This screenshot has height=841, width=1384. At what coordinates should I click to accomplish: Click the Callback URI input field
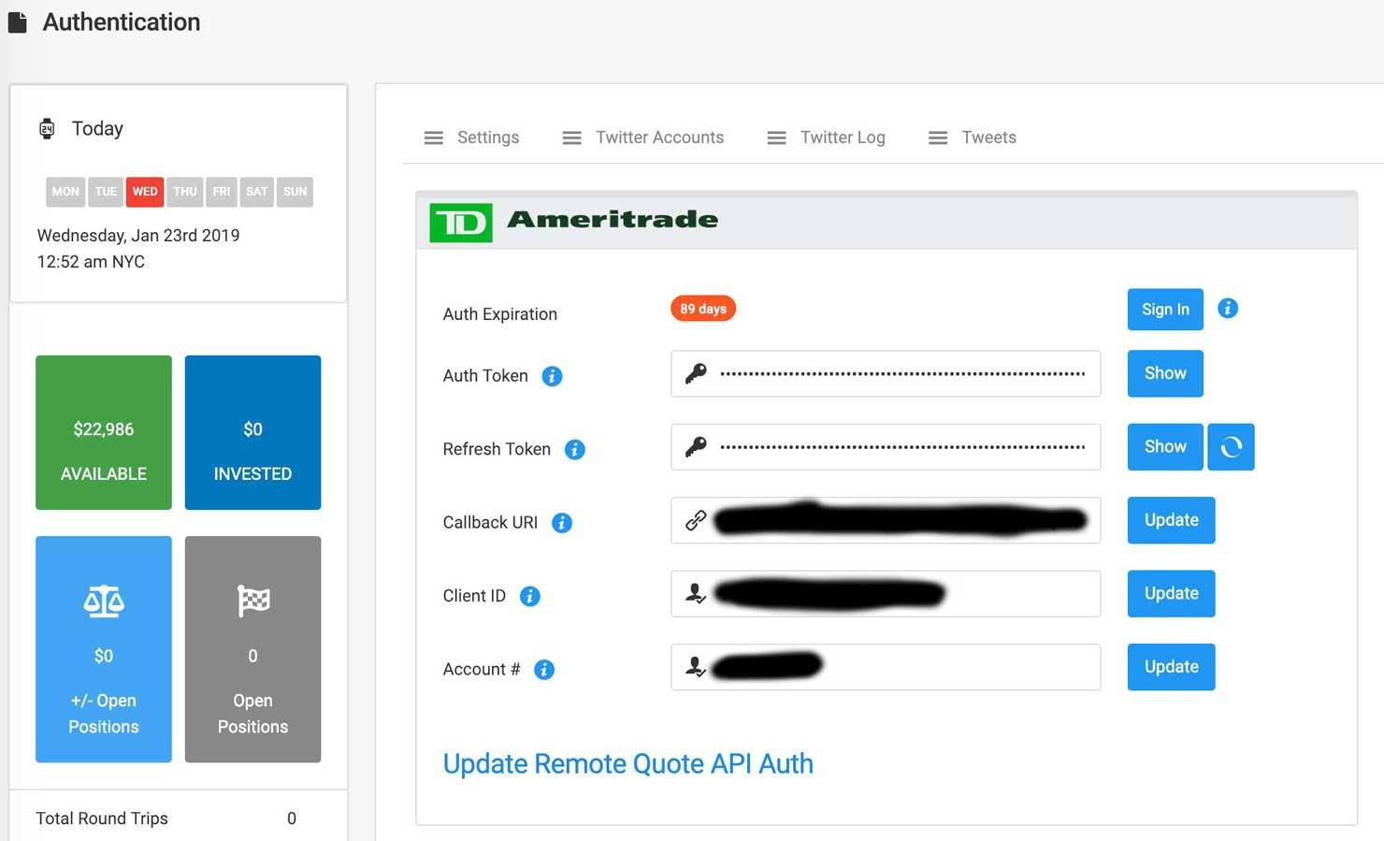pyautogui.click(x=886, y=520)
